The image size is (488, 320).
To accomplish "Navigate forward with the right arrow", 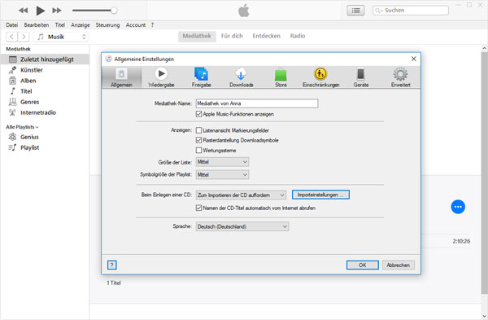I will click(x=24, y=37).
